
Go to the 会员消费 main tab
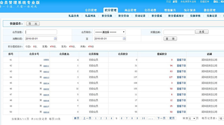click(x=150, y=10)
